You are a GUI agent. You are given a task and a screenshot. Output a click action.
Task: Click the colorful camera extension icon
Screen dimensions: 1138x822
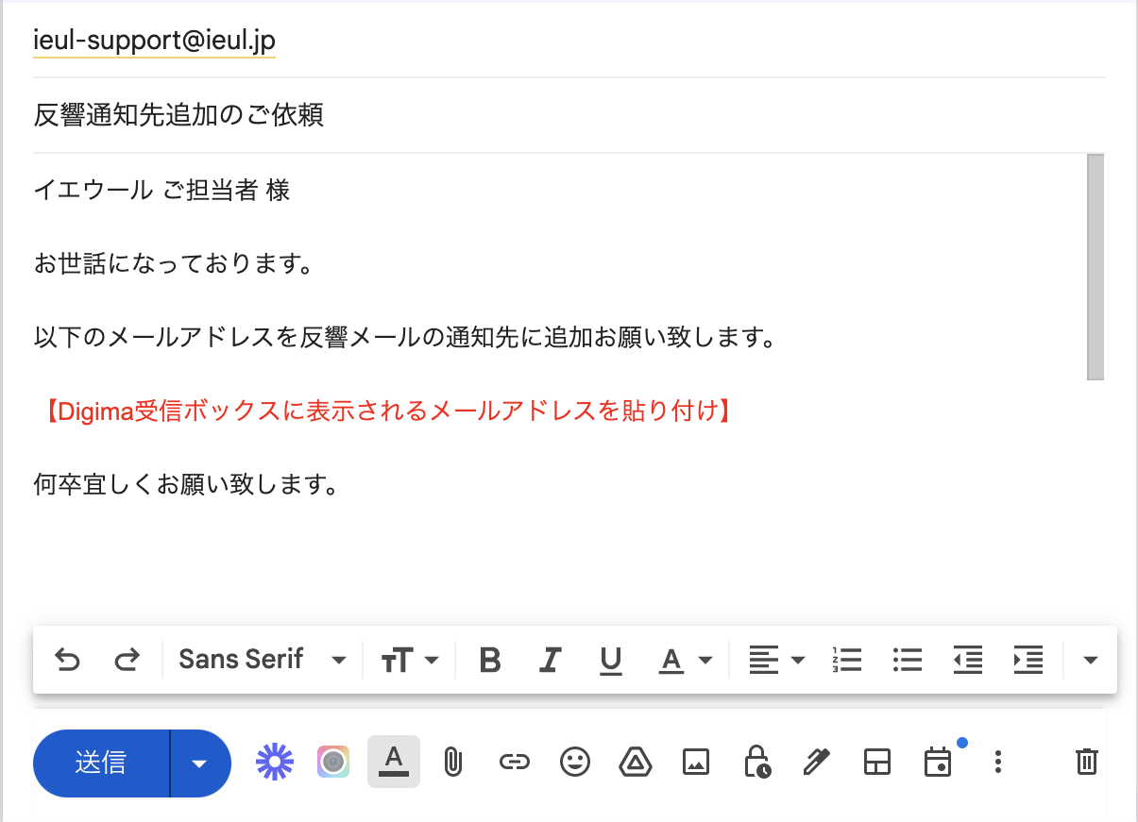click(333, 761)
